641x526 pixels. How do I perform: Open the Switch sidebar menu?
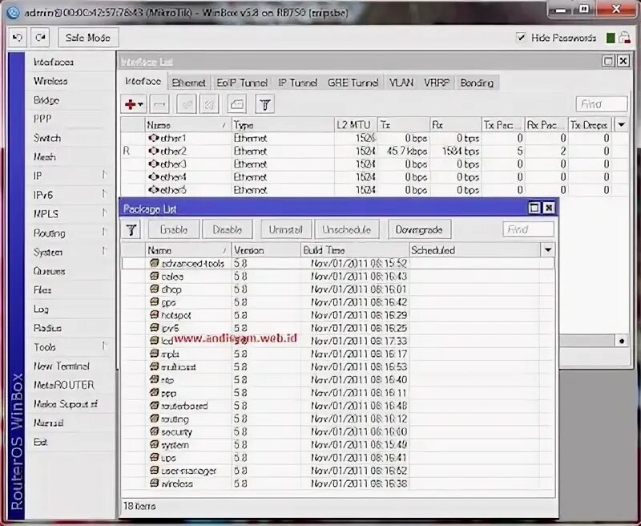[x=47, y=138]
